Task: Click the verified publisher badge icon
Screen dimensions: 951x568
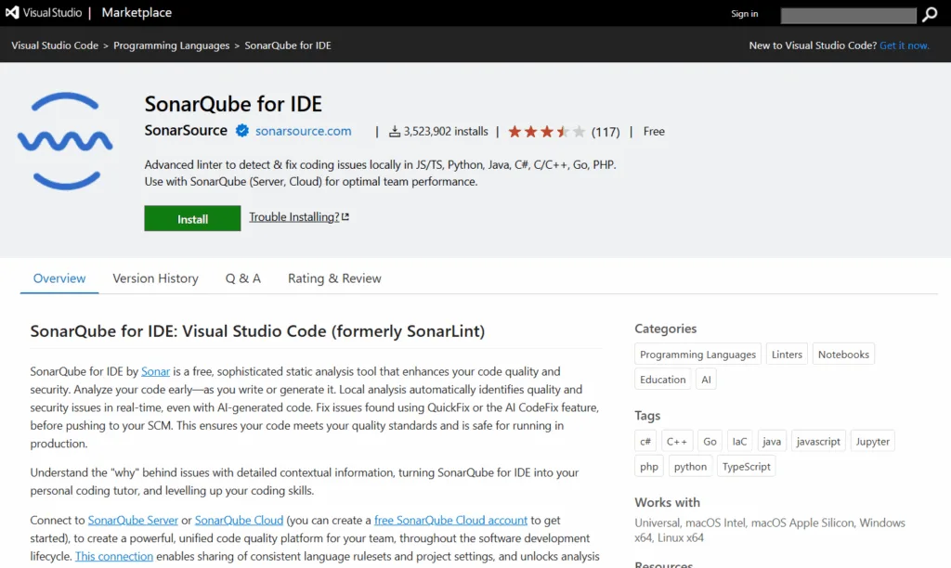Action: point(242,130)
